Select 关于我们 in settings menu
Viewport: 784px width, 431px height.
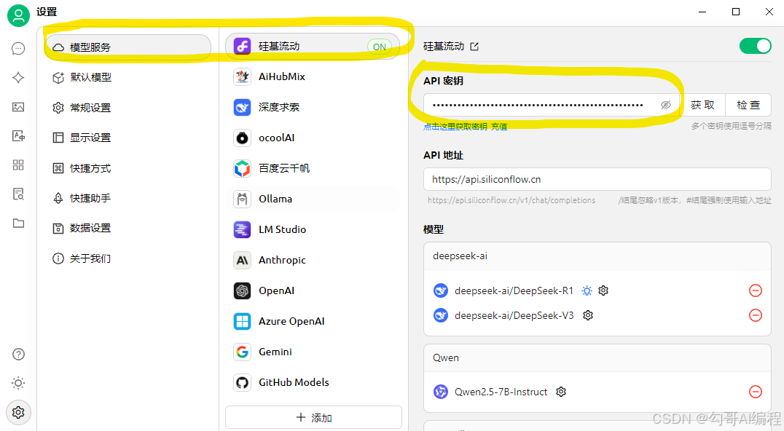click(128, 258)
